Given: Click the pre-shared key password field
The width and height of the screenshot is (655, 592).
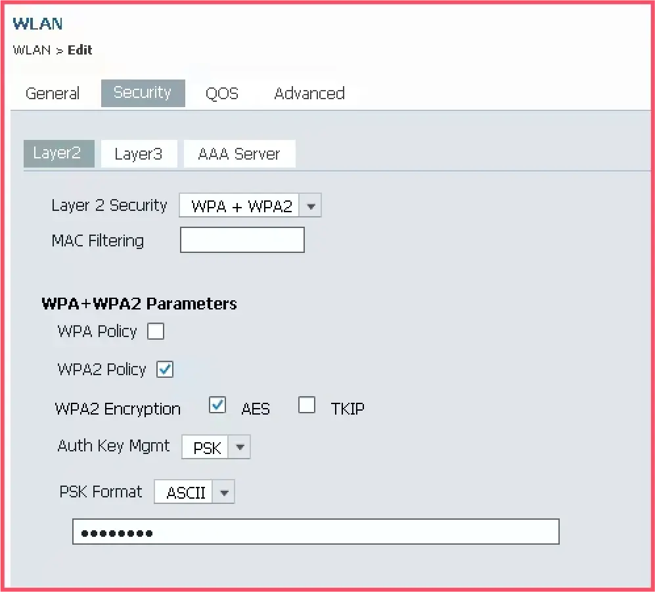Looking at the screenshot, I should click(315, 532).
